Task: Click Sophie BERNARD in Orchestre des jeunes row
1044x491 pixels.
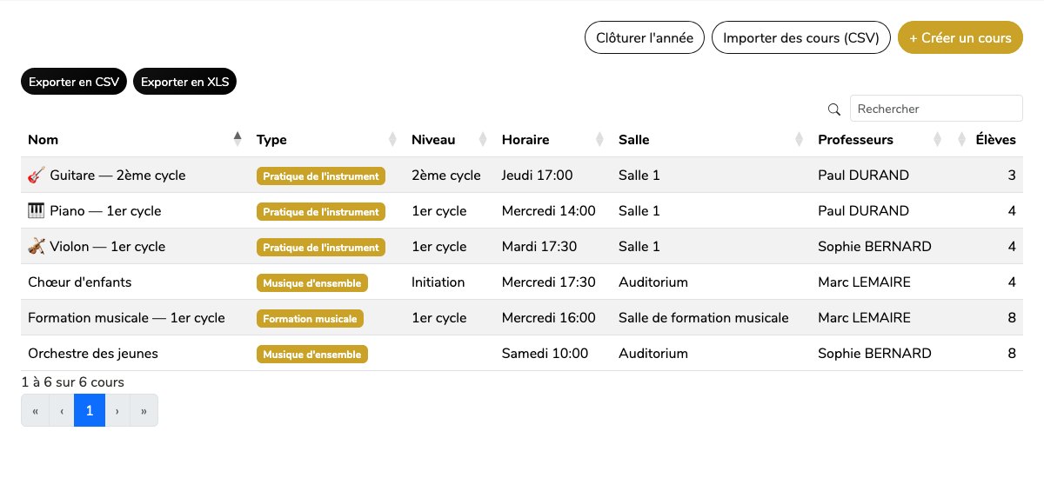Action: click(874, 354)
